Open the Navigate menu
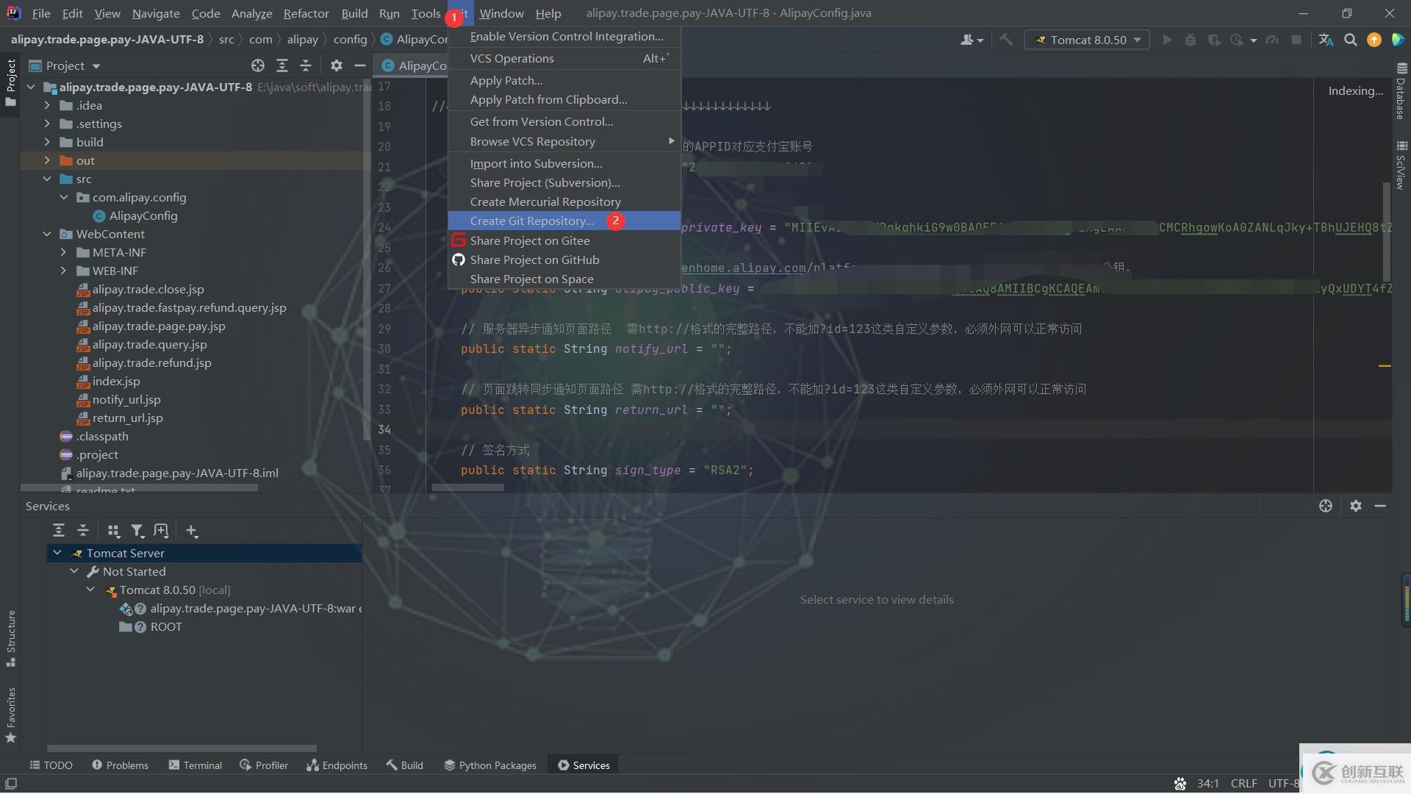Viewport: 1411px width, 794px height. coord(156,13)
